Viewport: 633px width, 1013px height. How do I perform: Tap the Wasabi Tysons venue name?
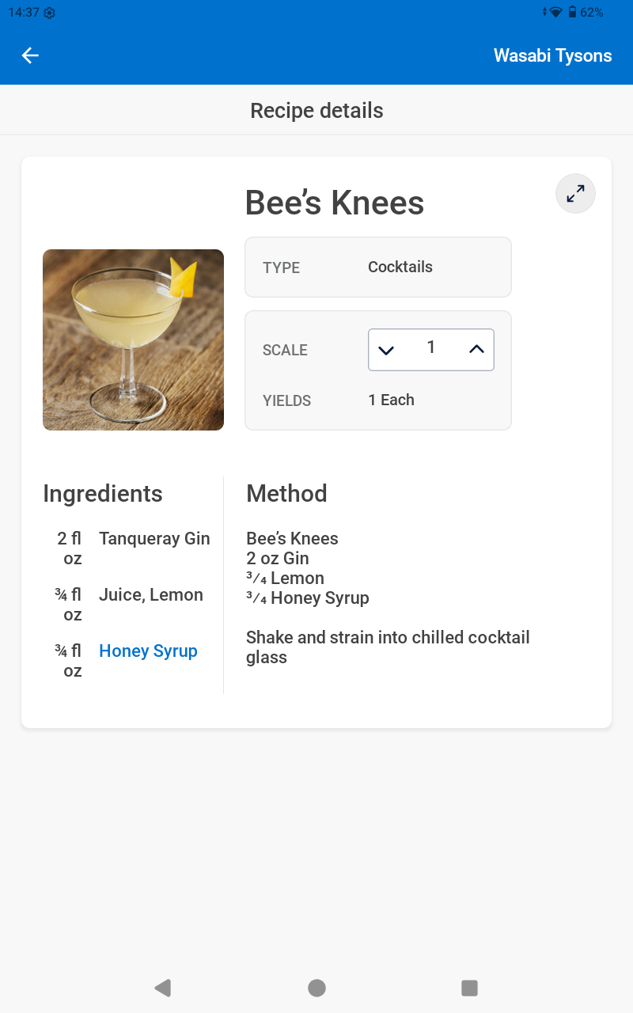[552, 55]
